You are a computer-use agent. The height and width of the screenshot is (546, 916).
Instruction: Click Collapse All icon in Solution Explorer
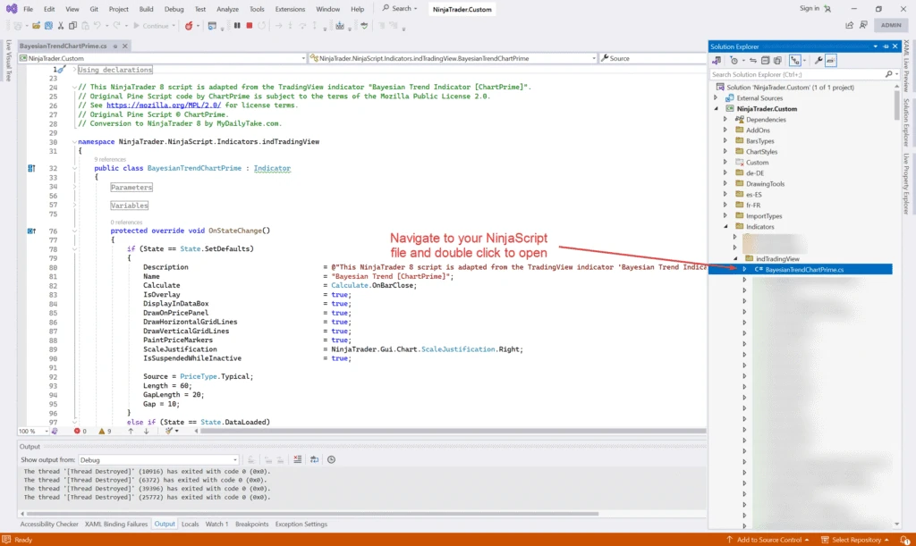point(766,61)
